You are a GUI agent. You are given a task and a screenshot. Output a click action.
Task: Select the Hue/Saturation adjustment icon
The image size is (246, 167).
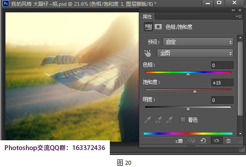[x=148, y=27]
